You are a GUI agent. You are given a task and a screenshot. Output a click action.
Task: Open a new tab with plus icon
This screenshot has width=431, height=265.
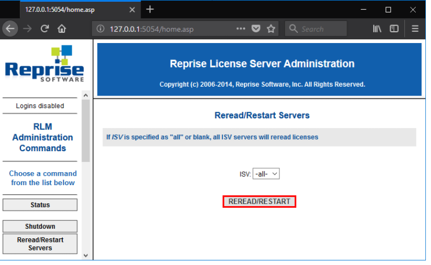(150, 10)
